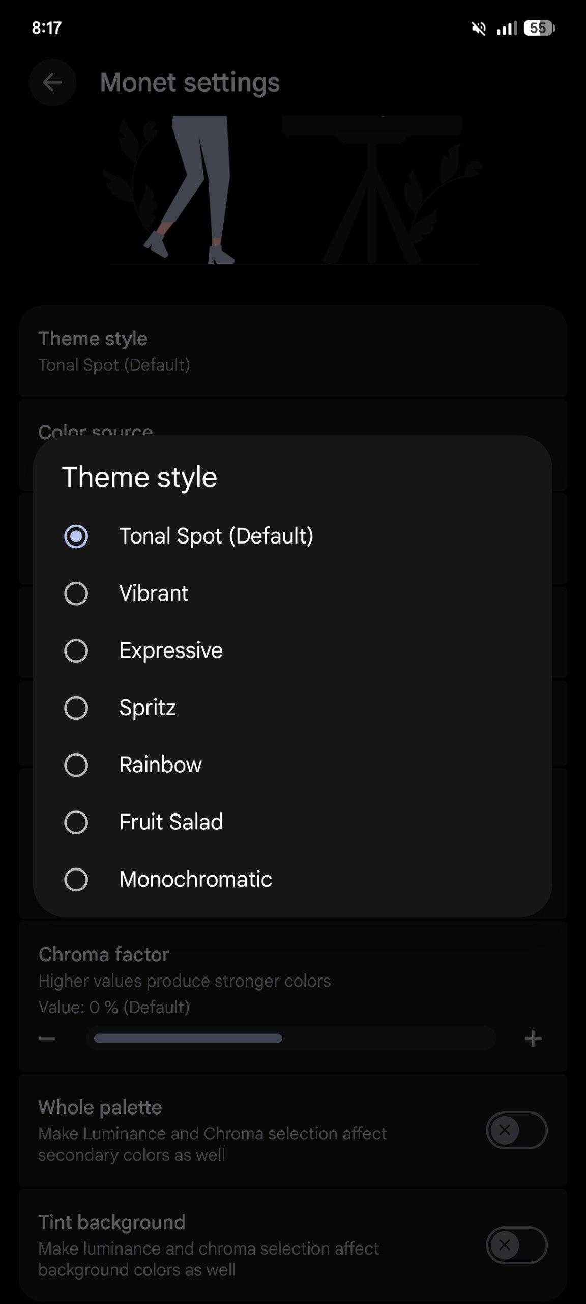Select the Tonal Spot (Default) radio button
586x1304 pixels.
point(76,536)
